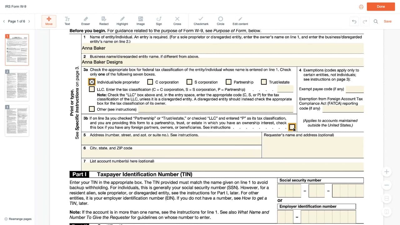Check the Other (see instructions) box

click(92, 109)
